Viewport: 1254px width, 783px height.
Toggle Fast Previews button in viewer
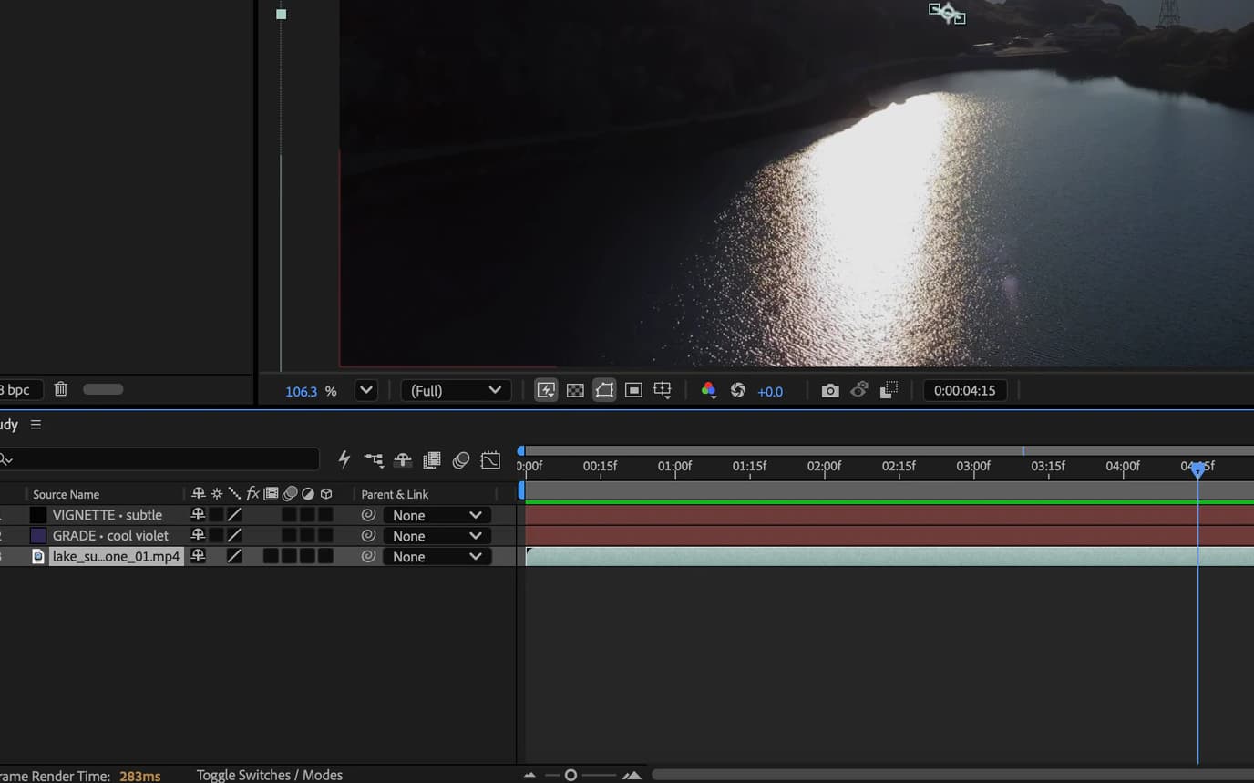(546, 390)
